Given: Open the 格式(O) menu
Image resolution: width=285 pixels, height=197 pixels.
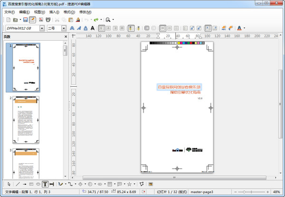Looking at the screenshot, I should [69, 11].
